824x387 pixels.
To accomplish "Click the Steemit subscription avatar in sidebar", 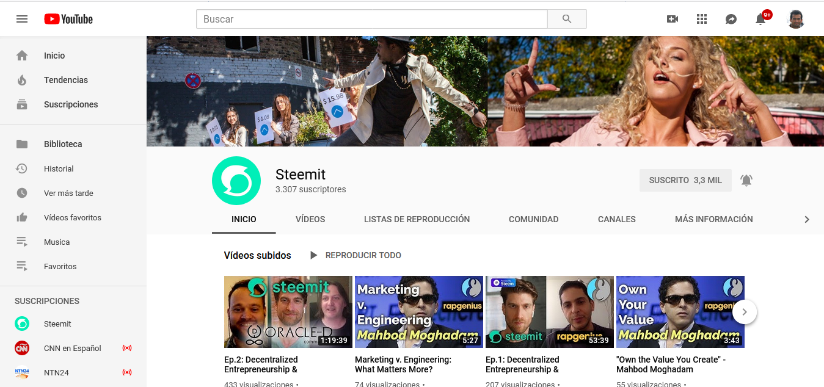I will 22,324.
